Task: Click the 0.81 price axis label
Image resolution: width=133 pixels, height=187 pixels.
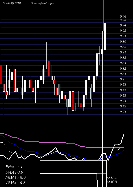Action: click(123, 74)
